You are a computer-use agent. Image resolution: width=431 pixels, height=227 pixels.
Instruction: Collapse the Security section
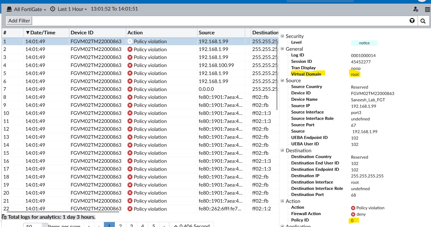tap(282, 36)
